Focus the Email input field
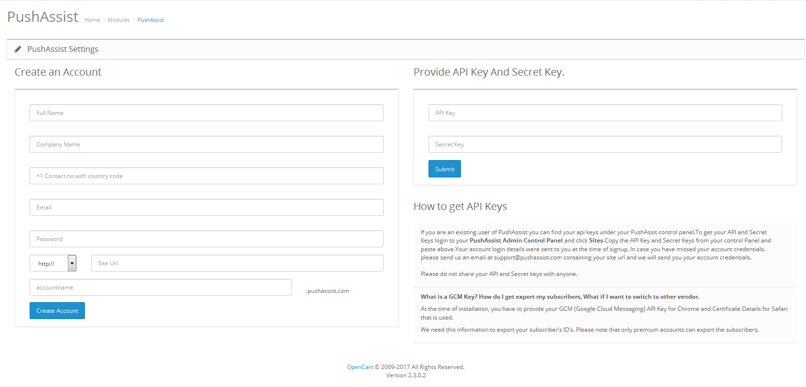 coord(207,207)
